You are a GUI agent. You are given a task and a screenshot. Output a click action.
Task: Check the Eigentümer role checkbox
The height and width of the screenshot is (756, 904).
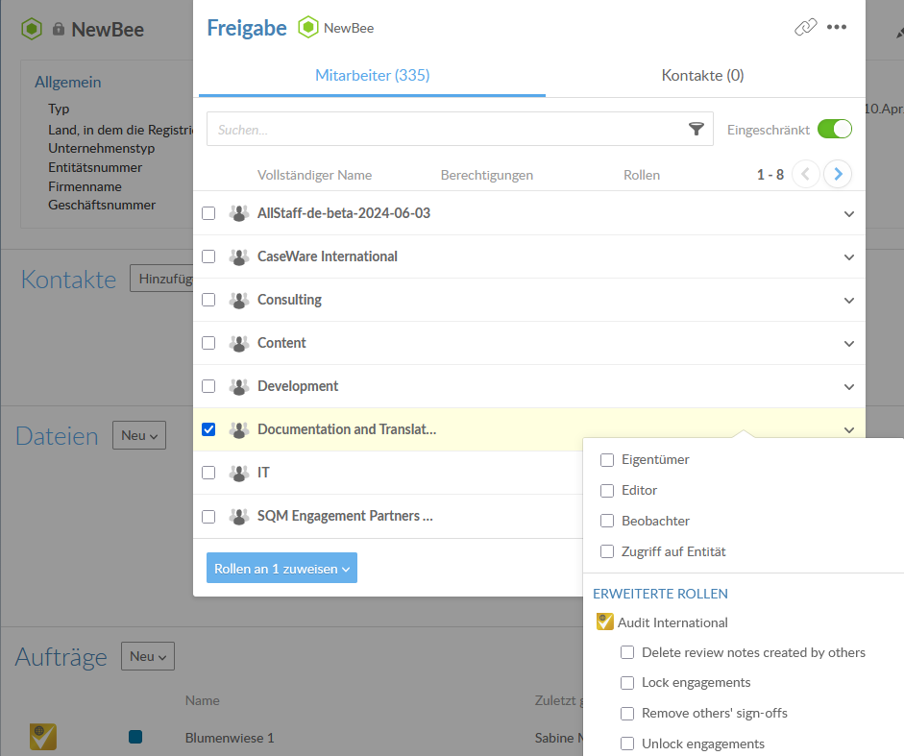tap(607, 459)
